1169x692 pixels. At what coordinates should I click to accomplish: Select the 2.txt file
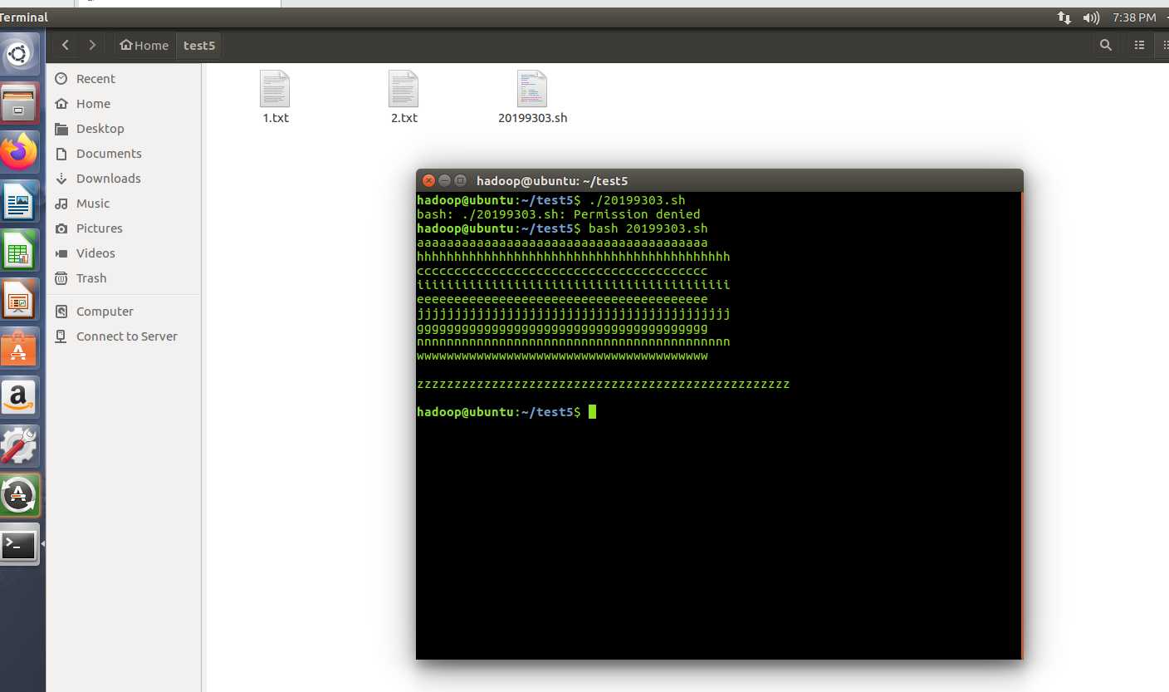[x=404, y=97]
